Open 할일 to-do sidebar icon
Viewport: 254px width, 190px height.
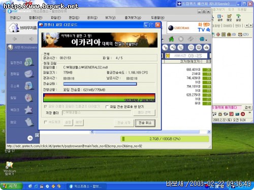(29, 98)
